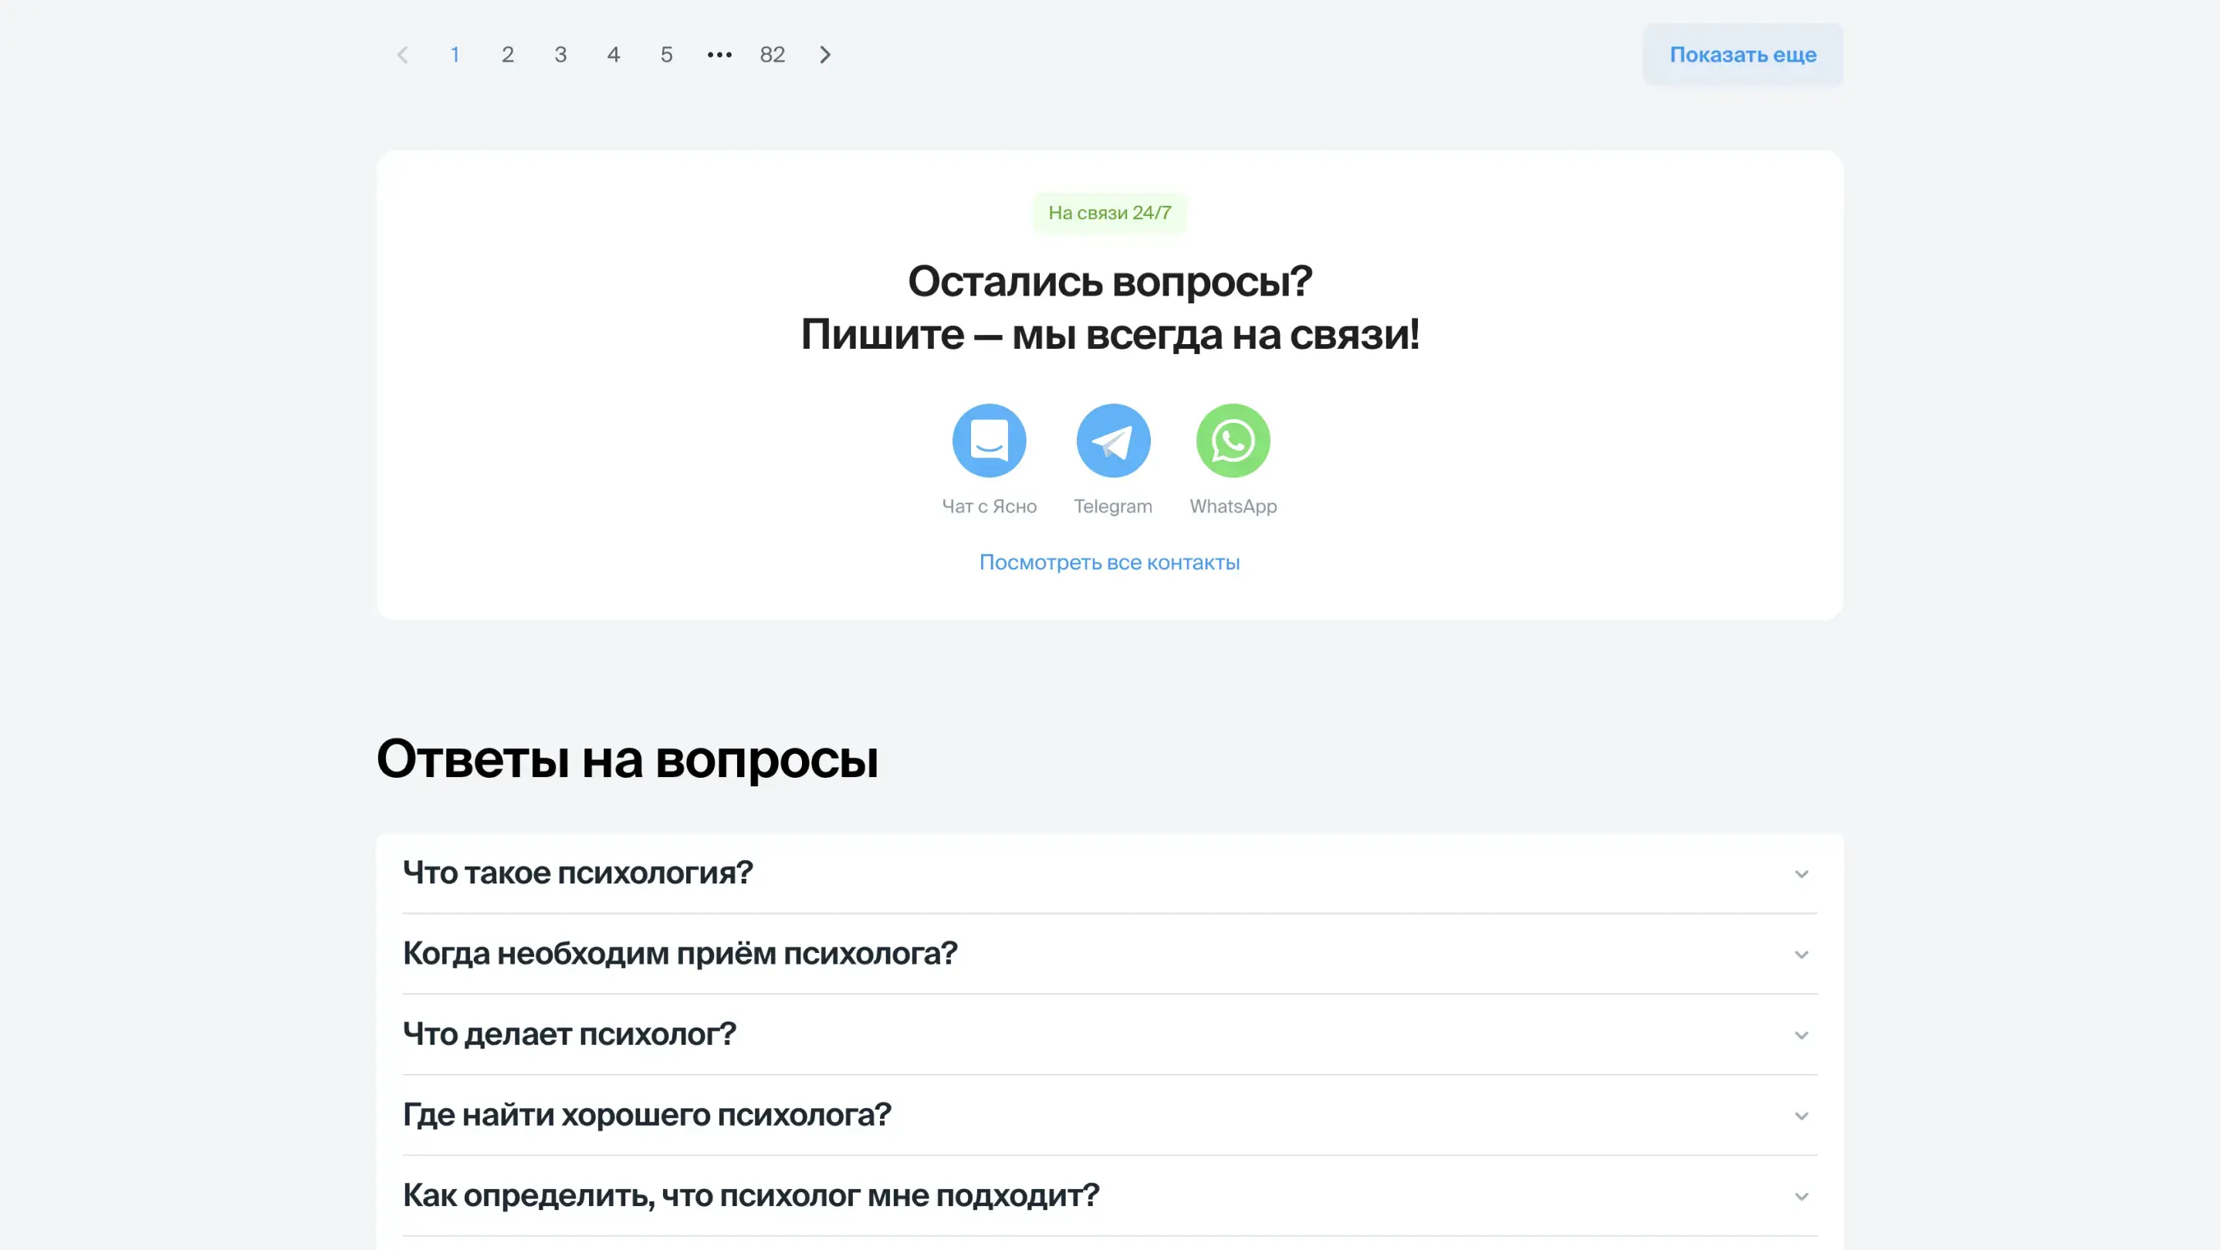
Task: Click current page number 1
Action: tap(455, 56)
